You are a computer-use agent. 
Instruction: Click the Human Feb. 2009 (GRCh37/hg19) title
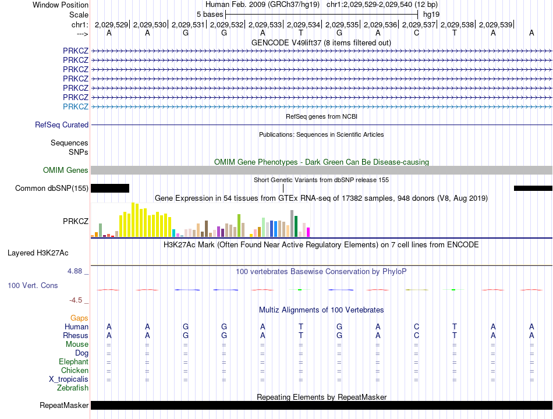point(263,5)
